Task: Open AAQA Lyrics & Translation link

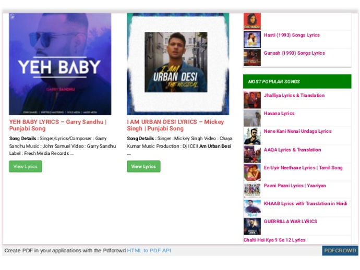Action: click(292, 150)
